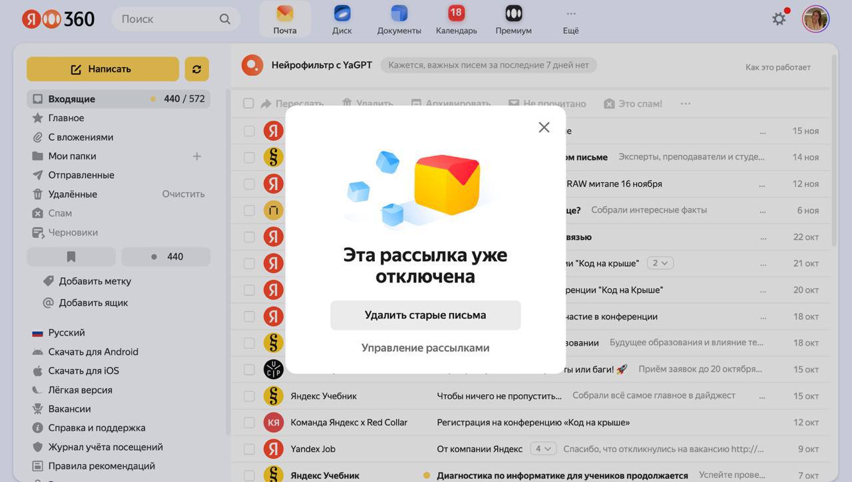Open Мои папки folder group
This screenshot has width=852, height=482.
[x=72, y=156]
